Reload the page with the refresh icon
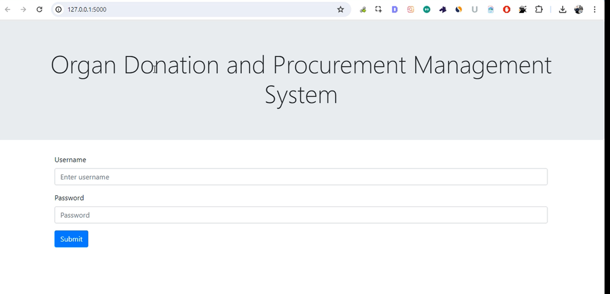 click(x=39, y=10)
